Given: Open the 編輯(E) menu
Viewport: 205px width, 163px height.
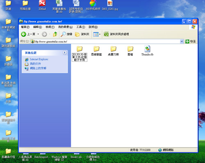Looking at the screenshot, I should [x=38, y=27].
